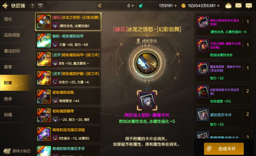Open the help question mark icon
The image size is (256, 156).
[x=32, y=6]
